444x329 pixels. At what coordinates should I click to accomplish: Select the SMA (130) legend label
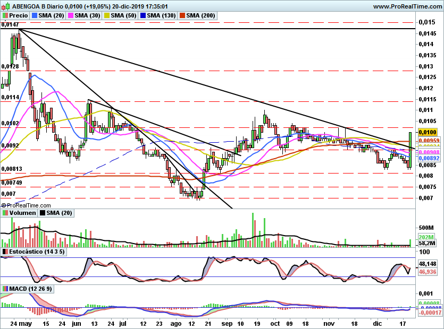tap(160, 16)
